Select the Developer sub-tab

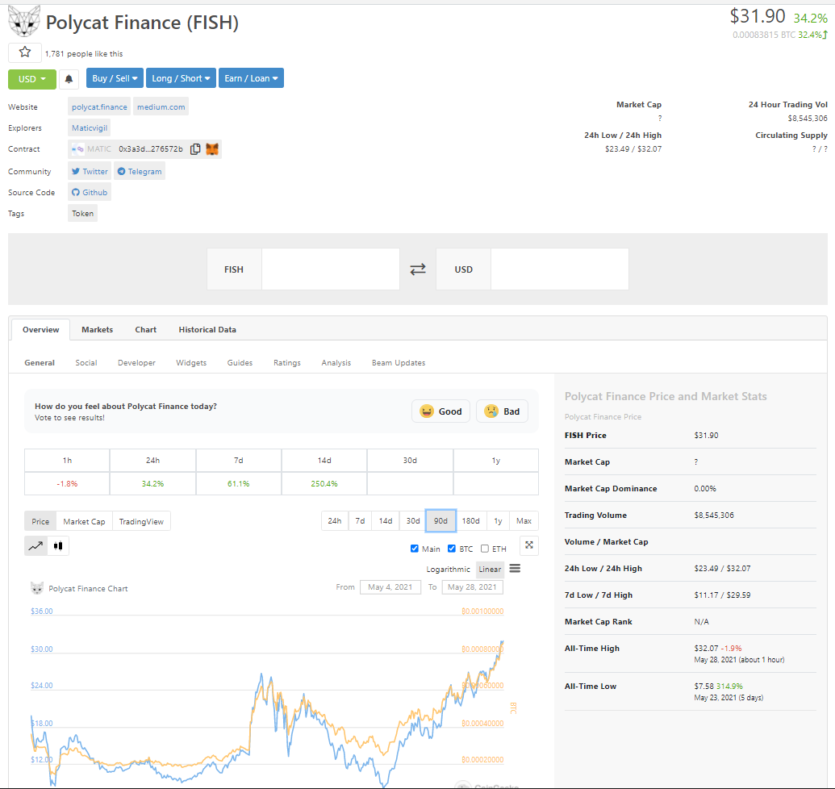tap(136, 362)
